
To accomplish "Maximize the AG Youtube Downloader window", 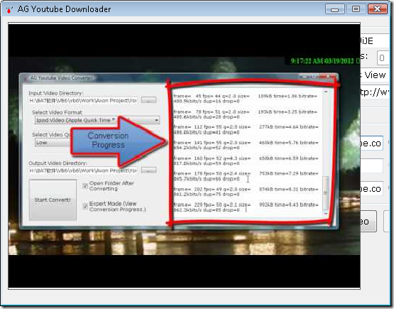I will click(x=356, y=9).
